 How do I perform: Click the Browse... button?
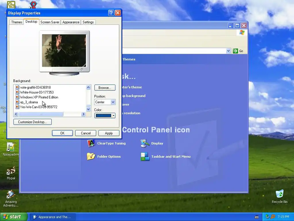coord(105,88)
